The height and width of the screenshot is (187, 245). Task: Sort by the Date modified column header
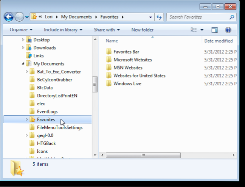click(x=218, y=41)
